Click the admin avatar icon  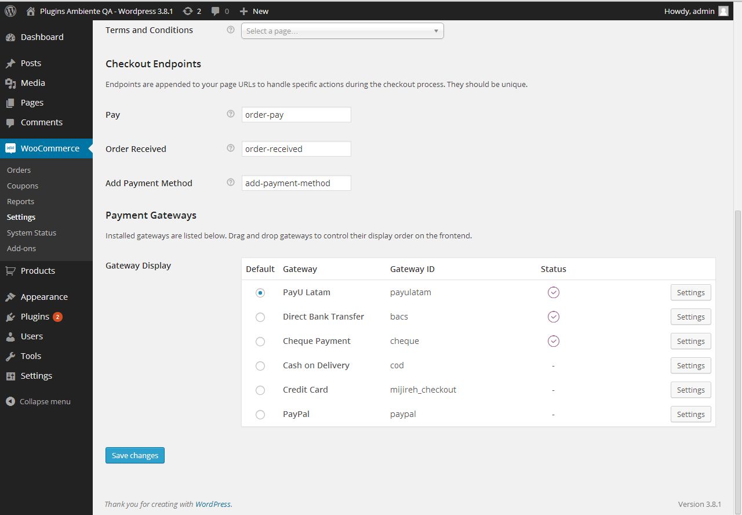[723, 11]
